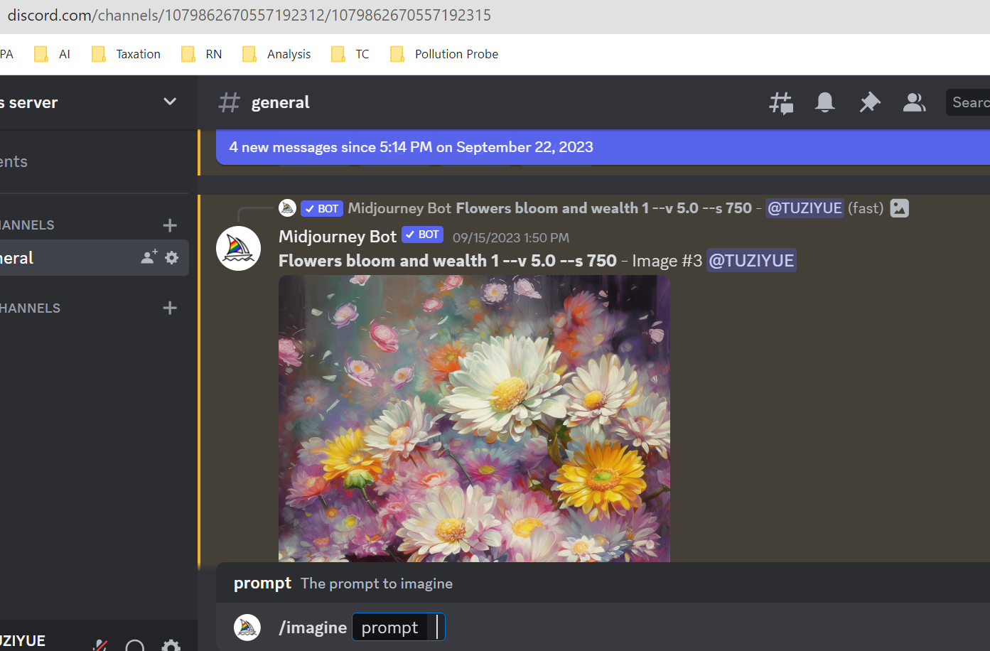Open the flowers image thumbnail
Viewport: 990px width, 651px height.
[x=474, y=419]
